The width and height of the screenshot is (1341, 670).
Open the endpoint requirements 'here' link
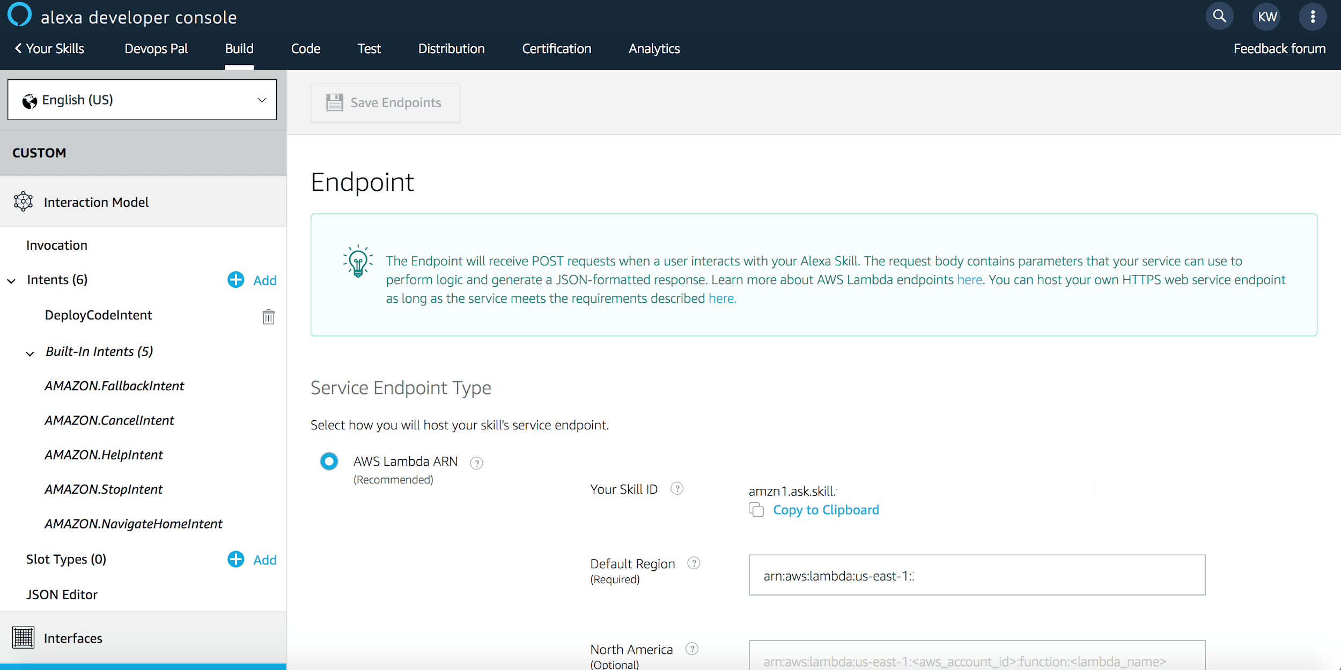click(x=721, y=298)
